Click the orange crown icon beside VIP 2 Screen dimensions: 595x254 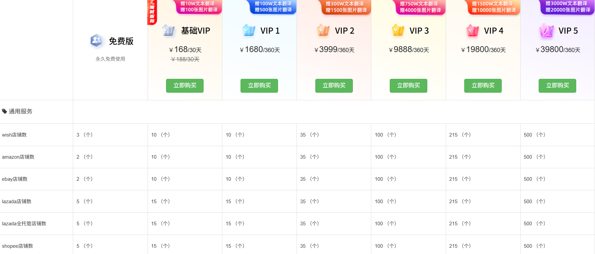click(323, 30)
